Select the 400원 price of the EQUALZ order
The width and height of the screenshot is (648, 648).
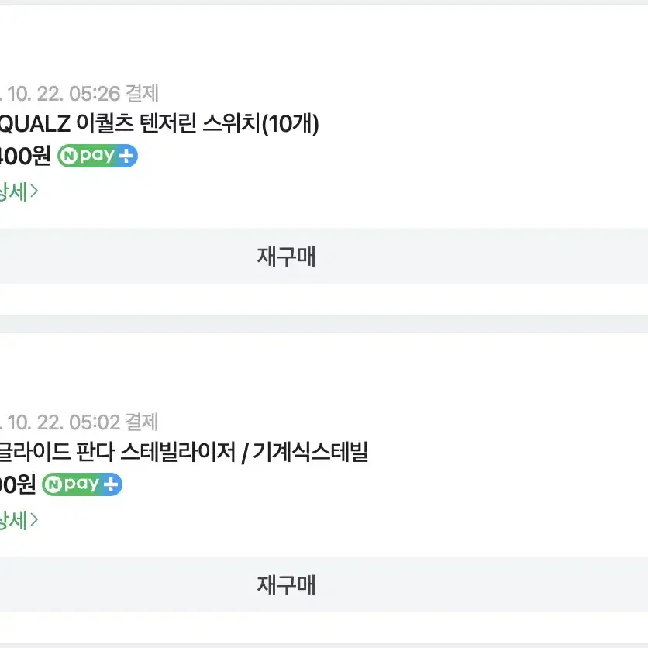tap(26, 156)
